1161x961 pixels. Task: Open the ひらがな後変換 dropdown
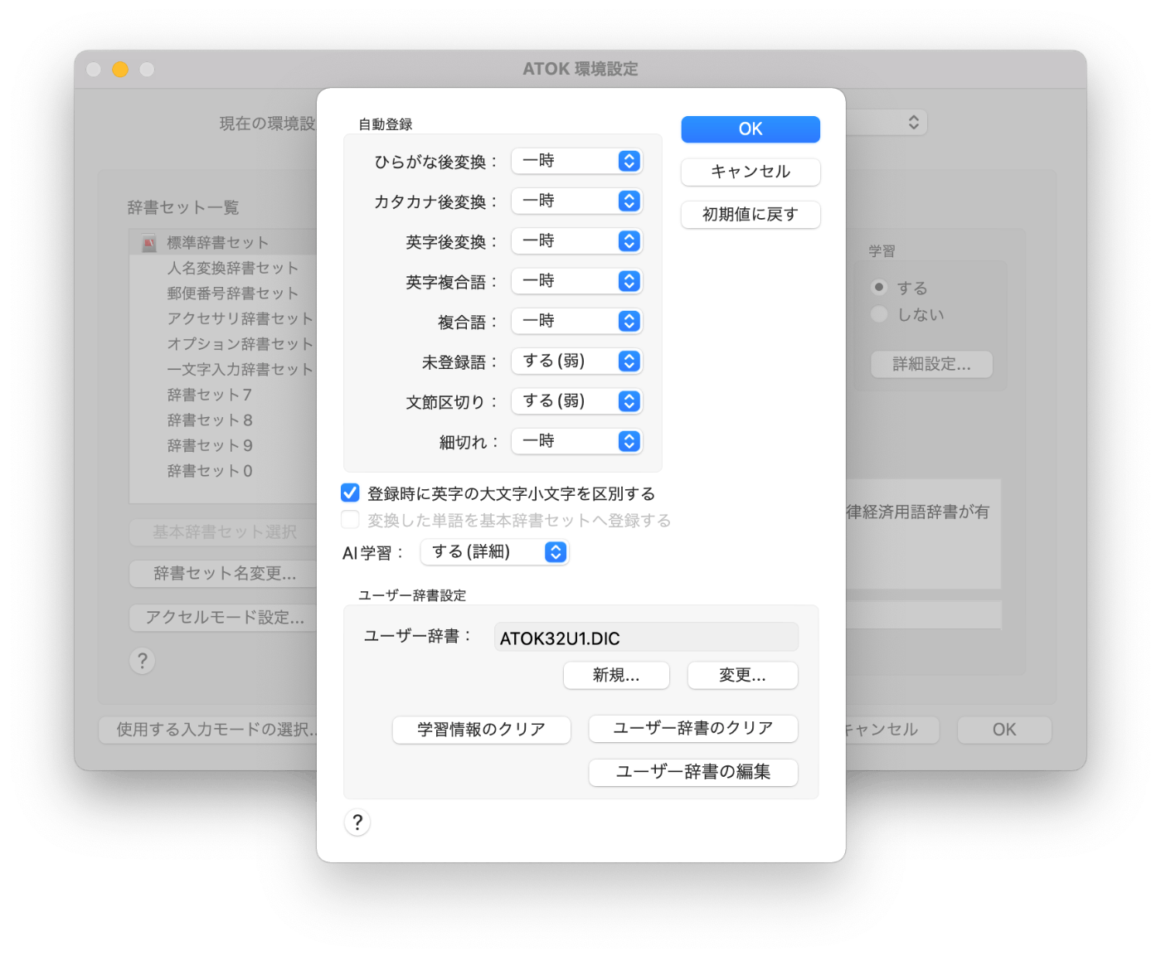coord(576,161)
